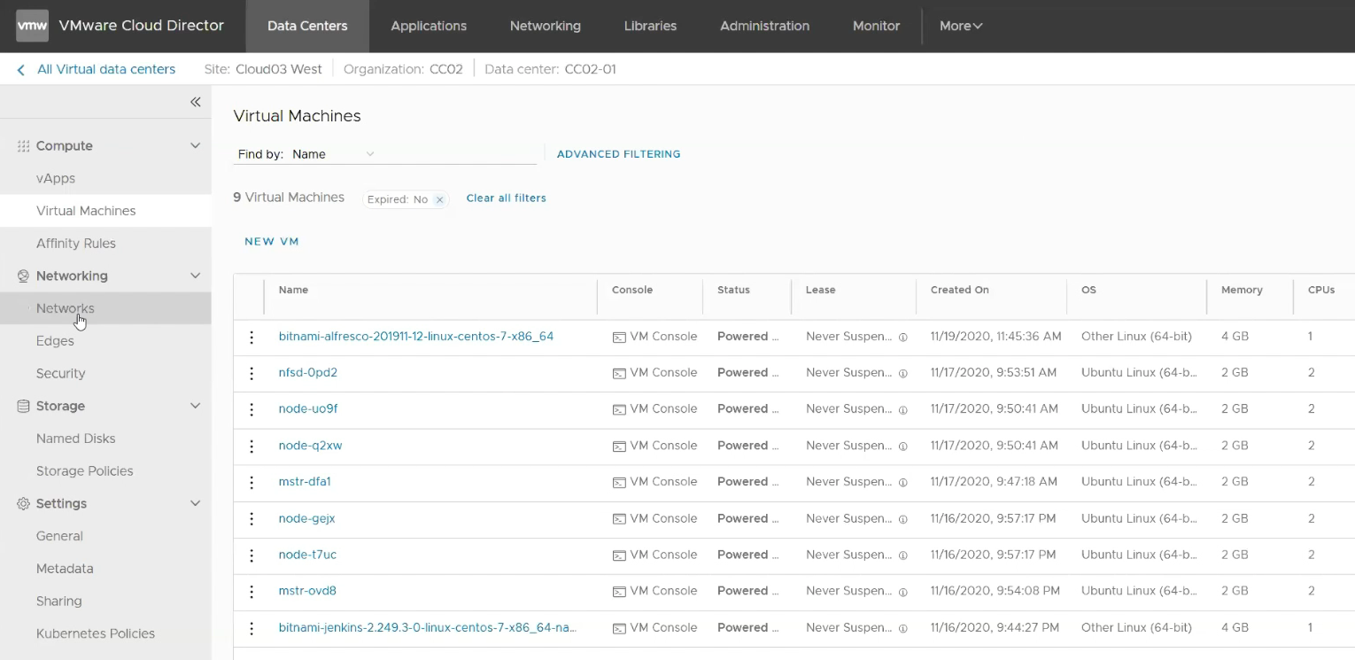Open the Find by Name dropdown
The image size is (1355, 660).
click(371, 153)
